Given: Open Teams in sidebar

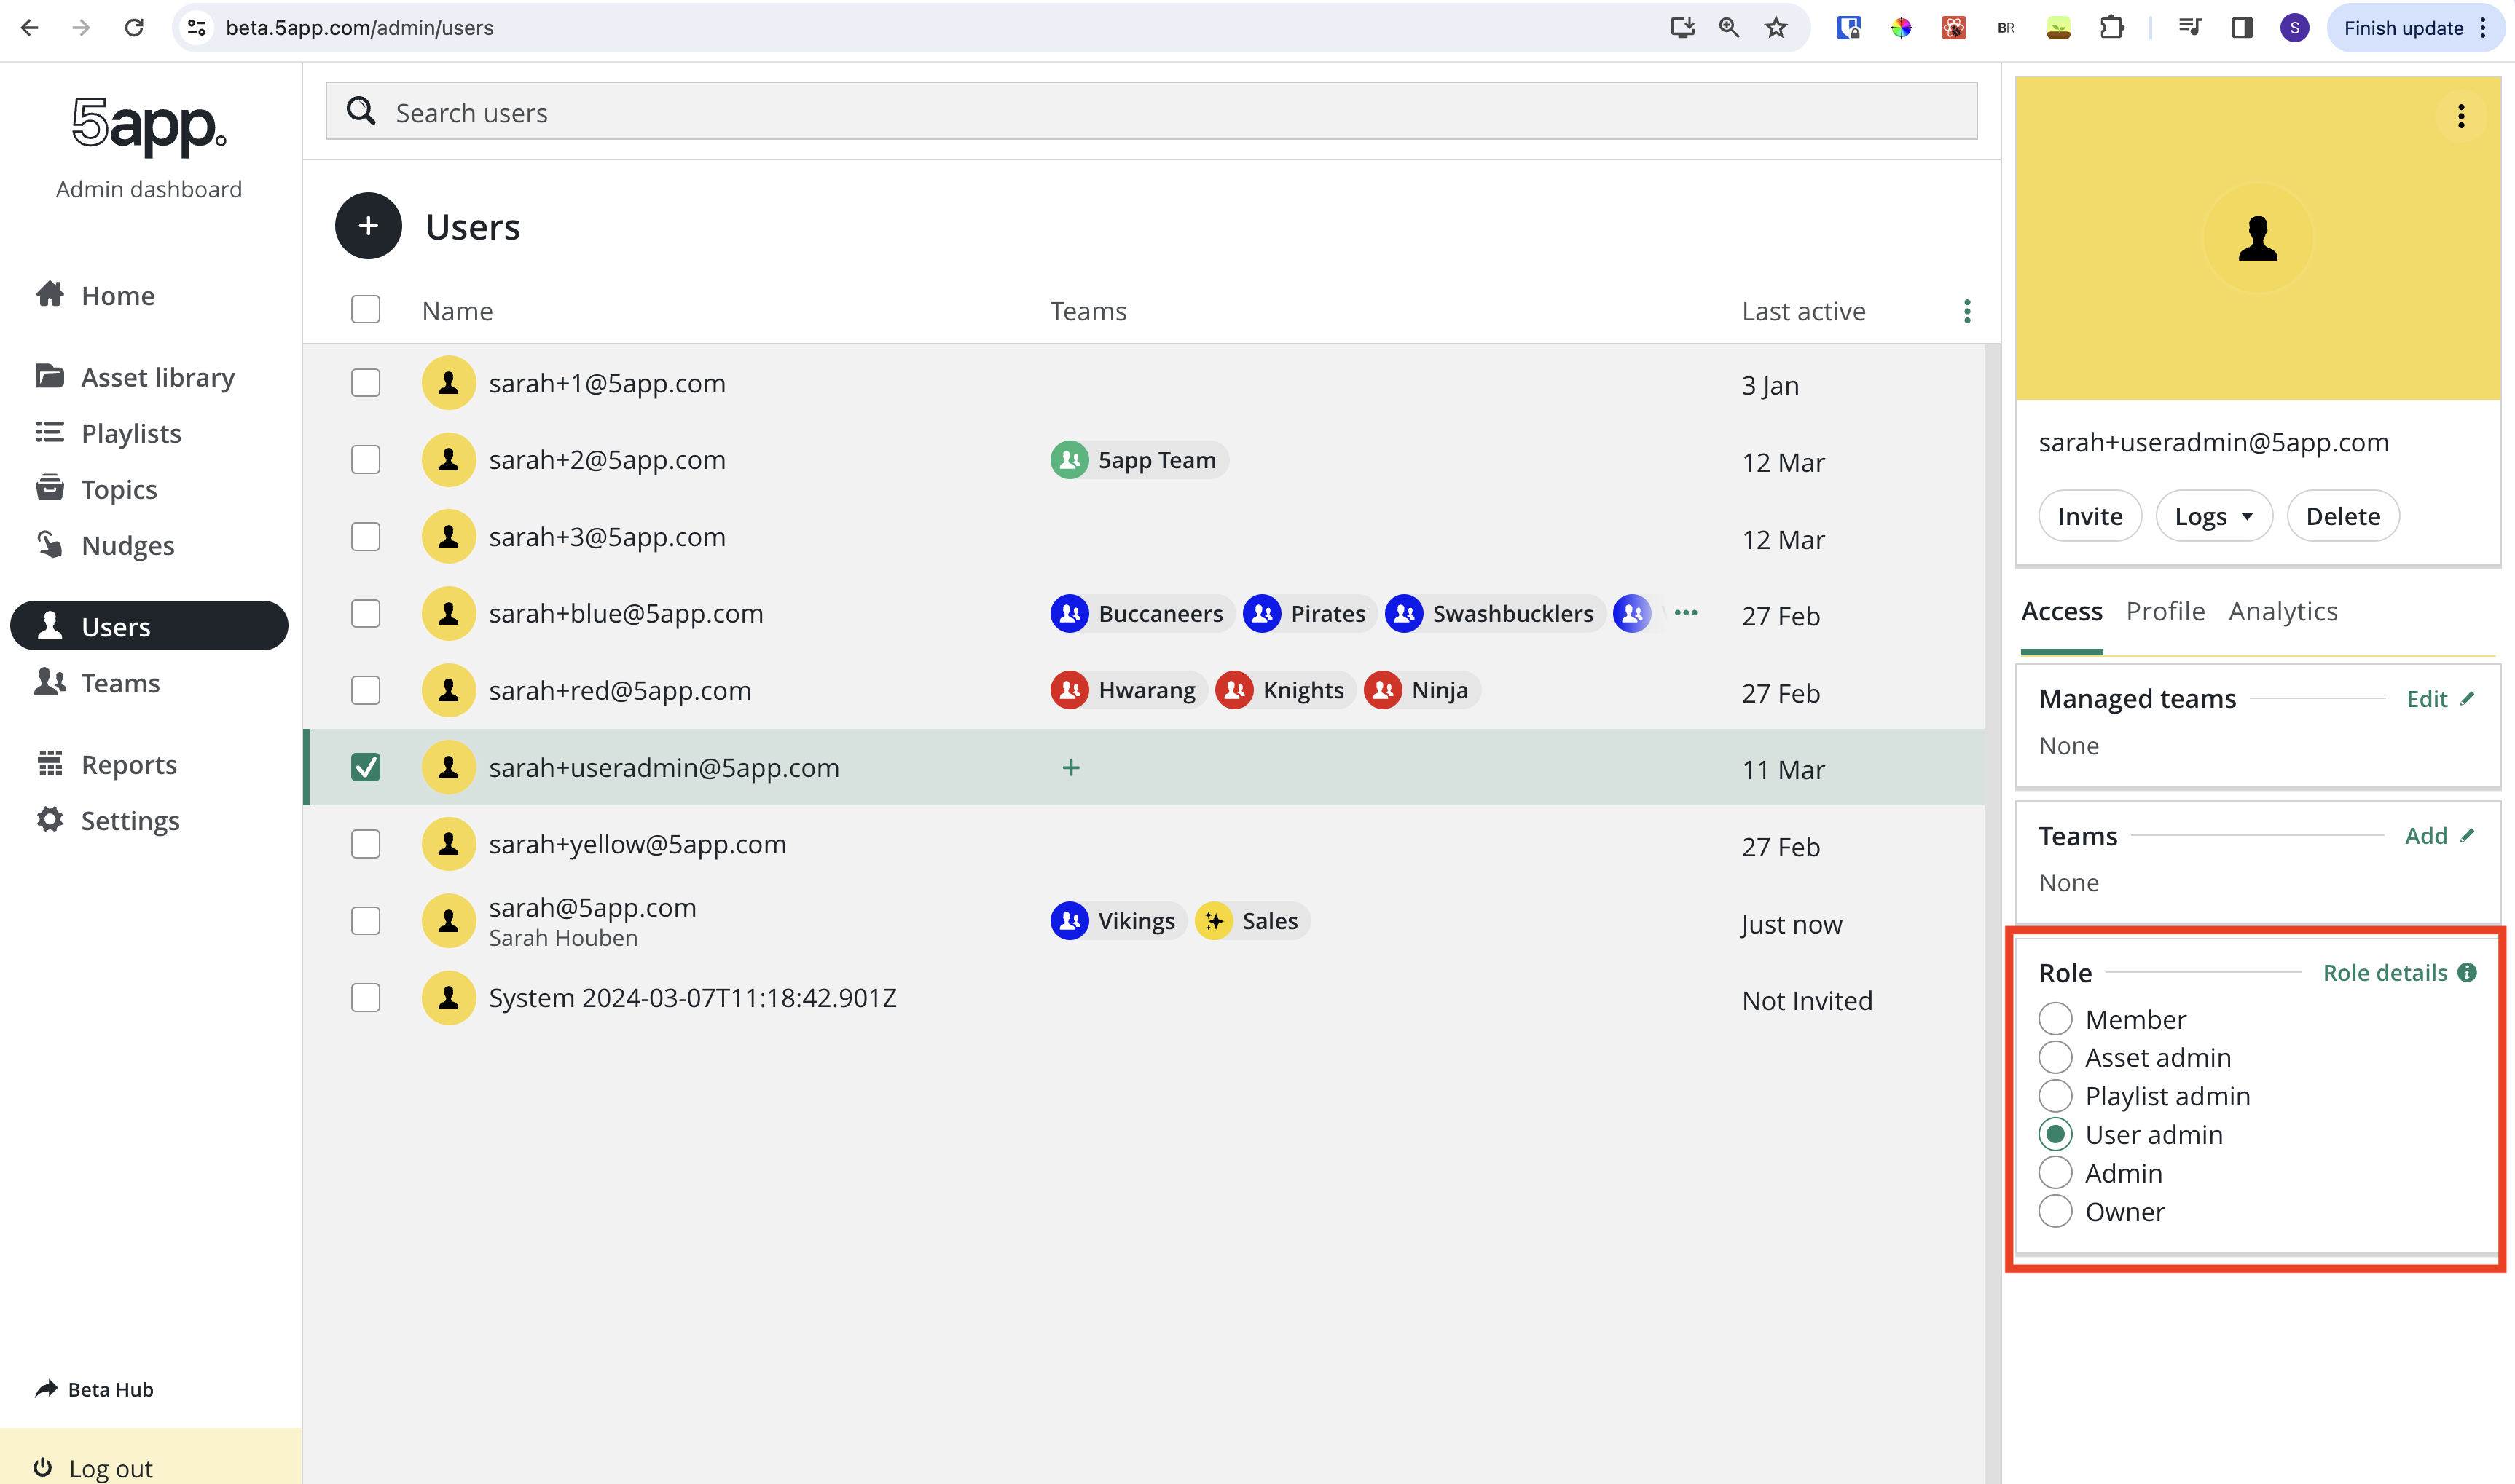Looking at the screenshot, I should pyautogui.click(x=98, y=683).
